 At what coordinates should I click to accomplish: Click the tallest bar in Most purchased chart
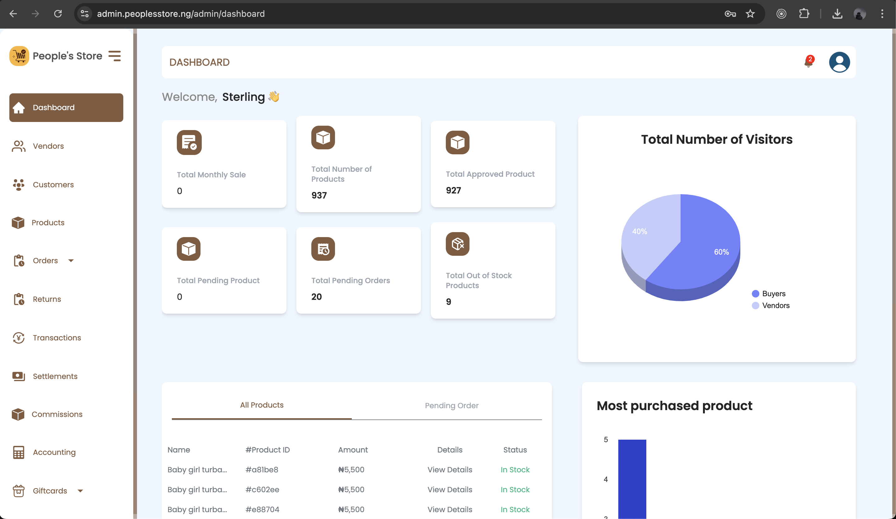coord(632,479)
